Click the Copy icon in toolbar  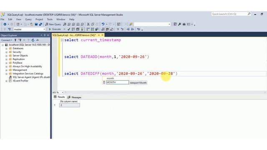coord(93,24)
